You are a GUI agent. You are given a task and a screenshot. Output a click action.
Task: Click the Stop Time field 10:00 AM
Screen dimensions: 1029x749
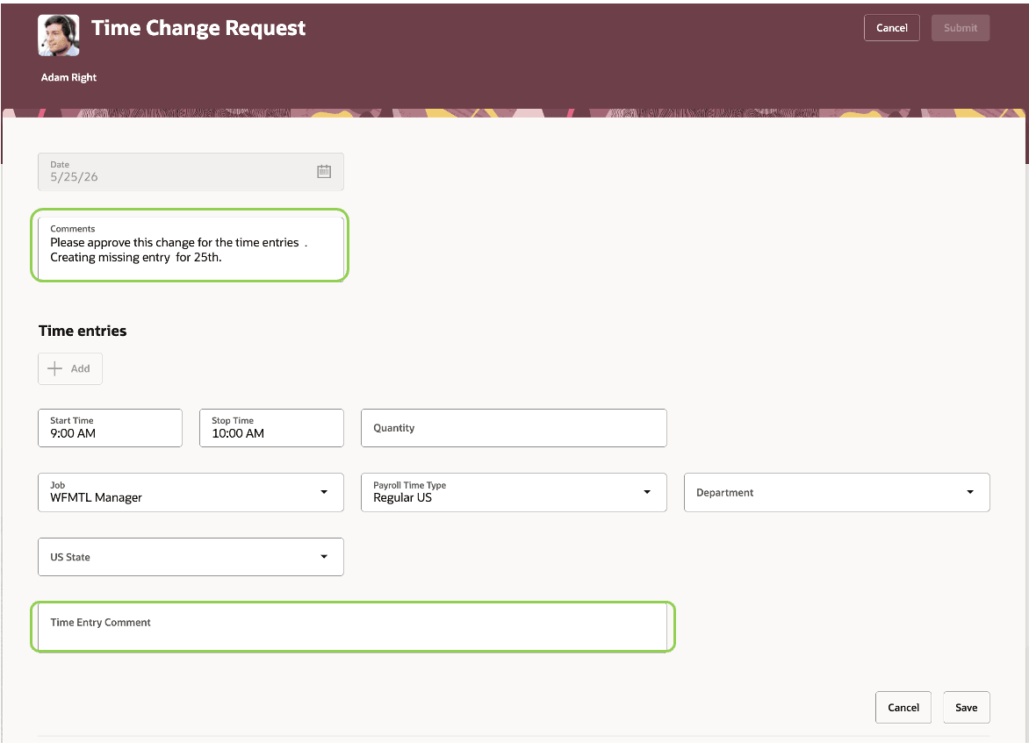[x=271, y=428]
